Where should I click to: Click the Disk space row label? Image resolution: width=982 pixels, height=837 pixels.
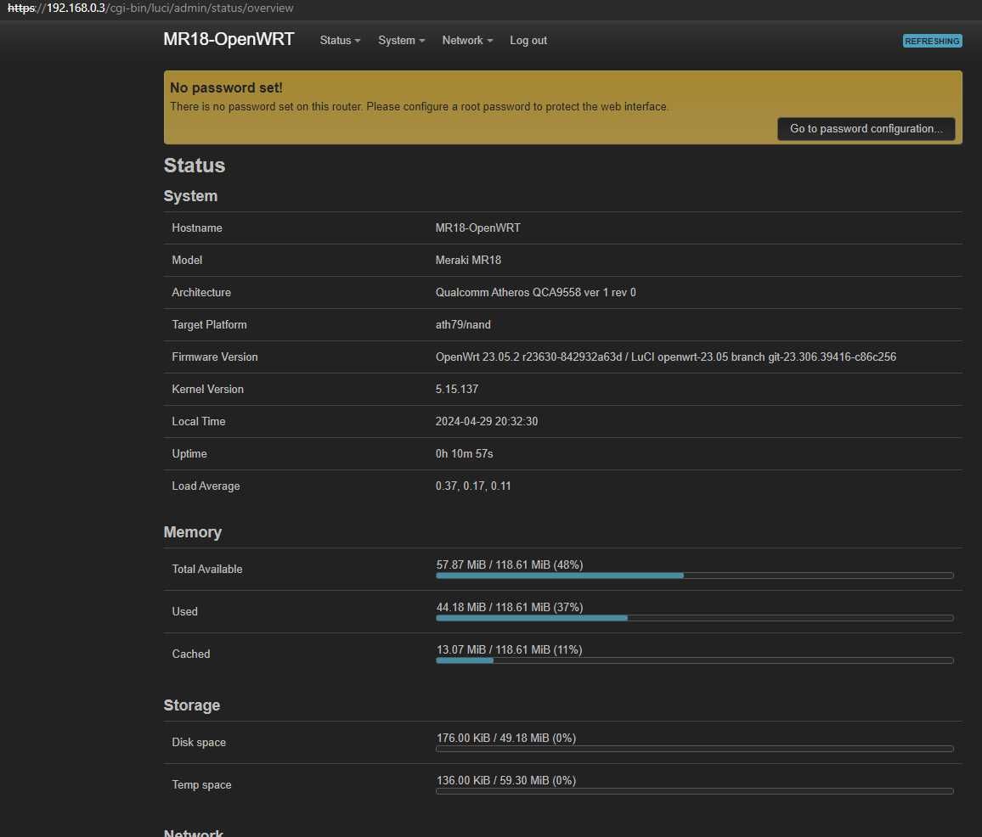(x=199, y=743)
